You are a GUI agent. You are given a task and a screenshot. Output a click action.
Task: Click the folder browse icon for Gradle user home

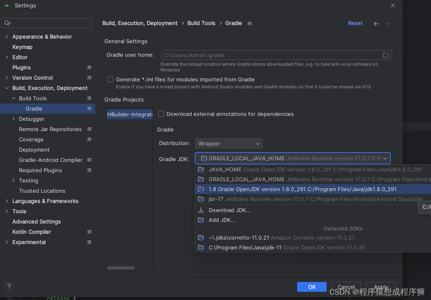pos(385,55)
